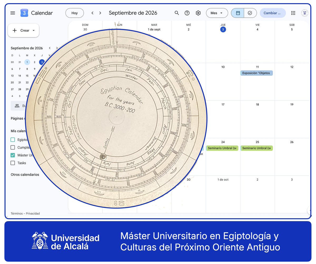Screen dimensions: 316x264
Task: Open the help question-mark icon
Action: [x=187, y=13]
